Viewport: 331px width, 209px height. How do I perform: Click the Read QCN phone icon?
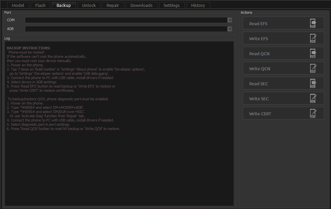pyautogui.click(x=313, y=54)
